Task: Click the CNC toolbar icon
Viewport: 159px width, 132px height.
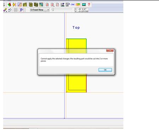Action: [72, 5]
